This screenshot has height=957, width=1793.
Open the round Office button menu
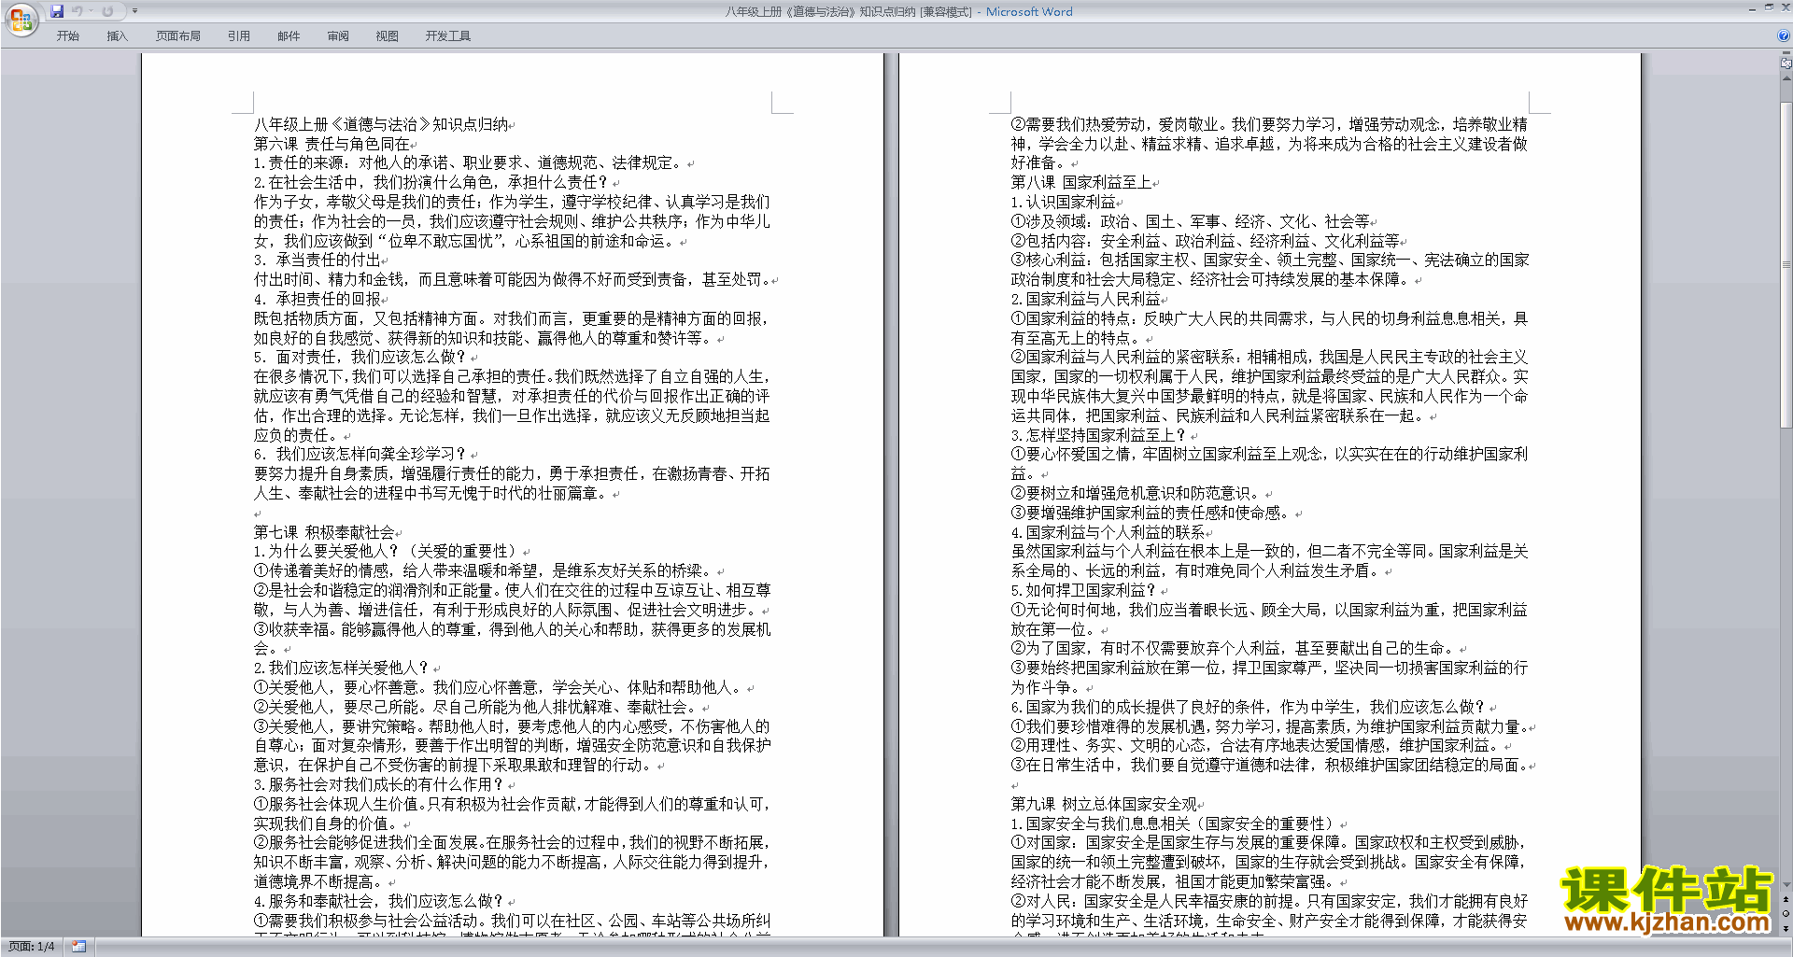(x=21, y=19)
